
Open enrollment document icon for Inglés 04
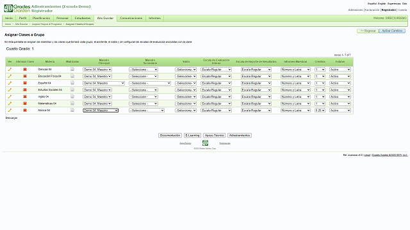pyautogui.click(x=72, y=96)
